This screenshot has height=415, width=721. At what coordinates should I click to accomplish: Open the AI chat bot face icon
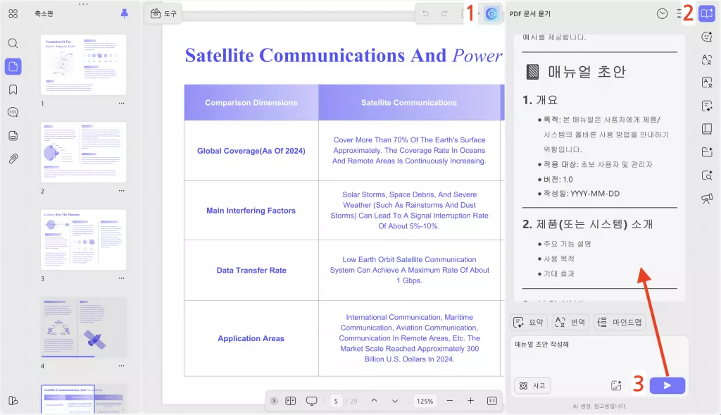(x=707, y=37)
